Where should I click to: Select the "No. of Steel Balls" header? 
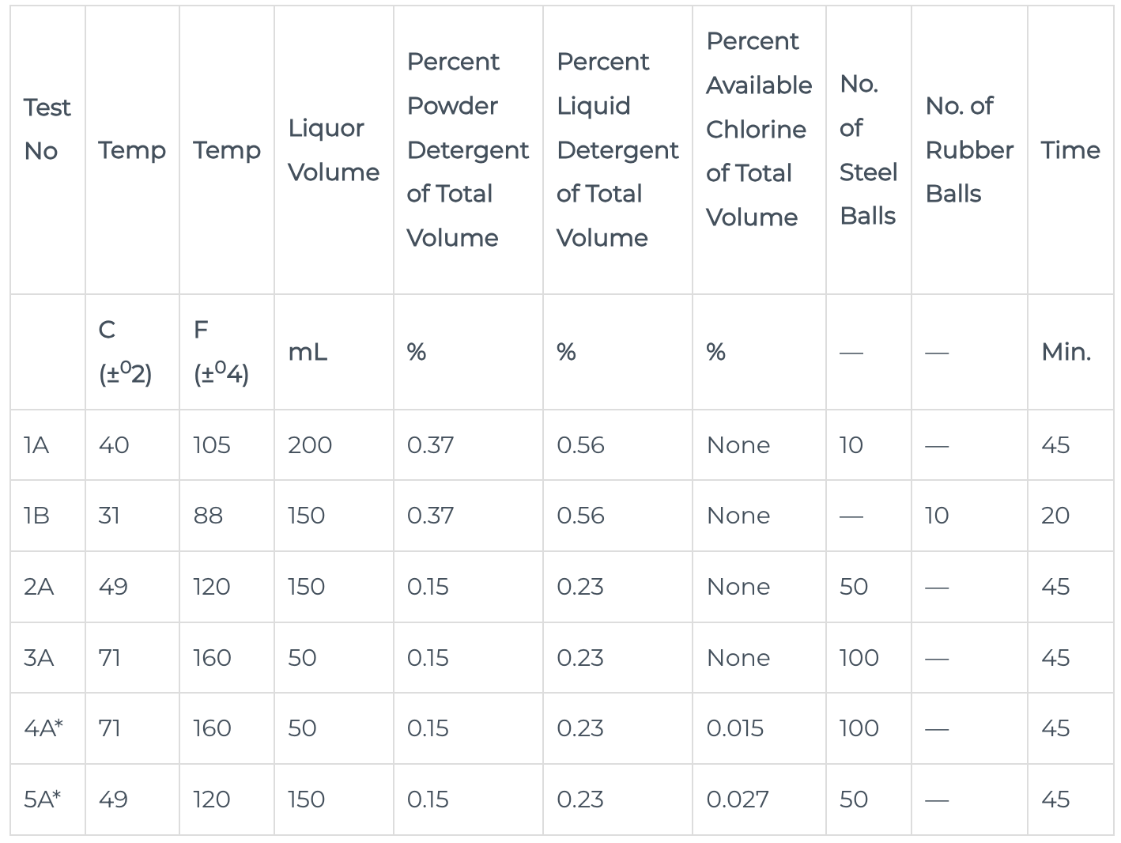867,150
